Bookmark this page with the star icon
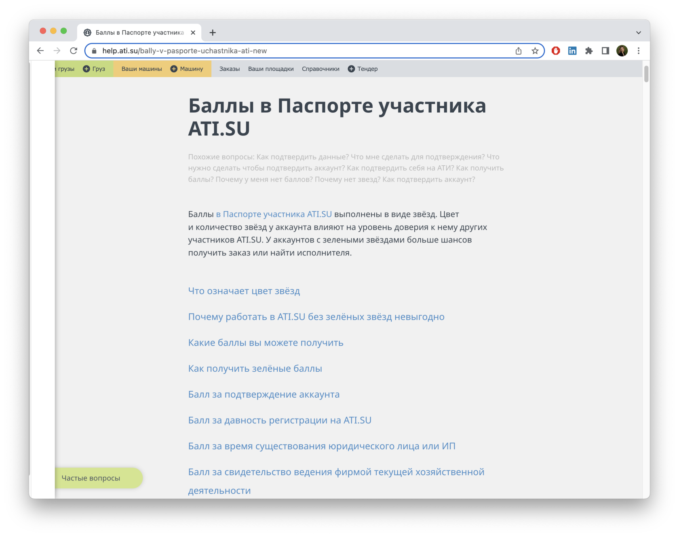Image resolution: width=679 pixels, height=537 pixels. tap(535, 51)
